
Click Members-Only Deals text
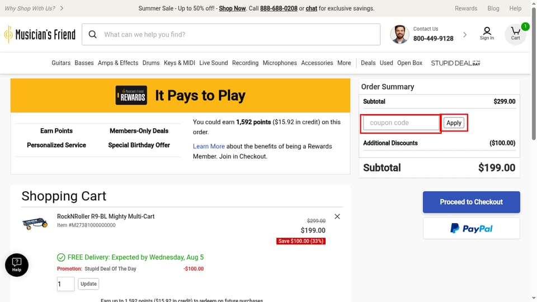139,131
